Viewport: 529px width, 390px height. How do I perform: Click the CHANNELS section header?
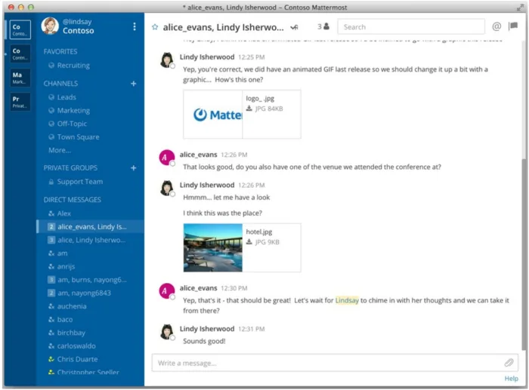point(60,84)
